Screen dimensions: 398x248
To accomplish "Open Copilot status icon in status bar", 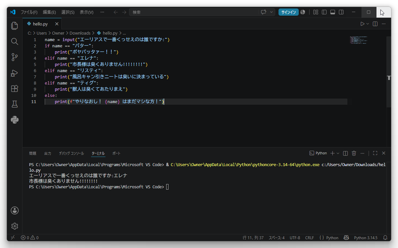I will [346, 238].
